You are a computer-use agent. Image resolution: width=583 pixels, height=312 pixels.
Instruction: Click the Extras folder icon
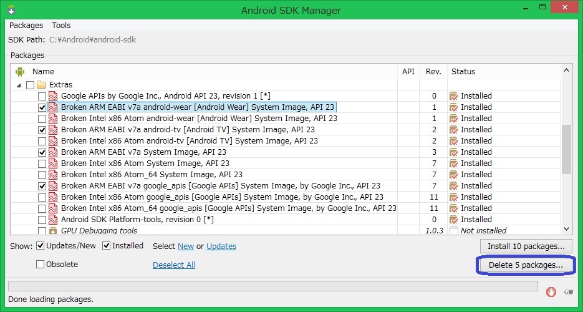(x=41, y=85)
